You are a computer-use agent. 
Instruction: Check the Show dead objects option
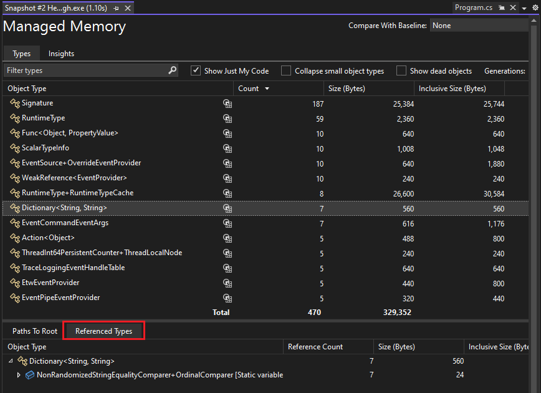401,70
